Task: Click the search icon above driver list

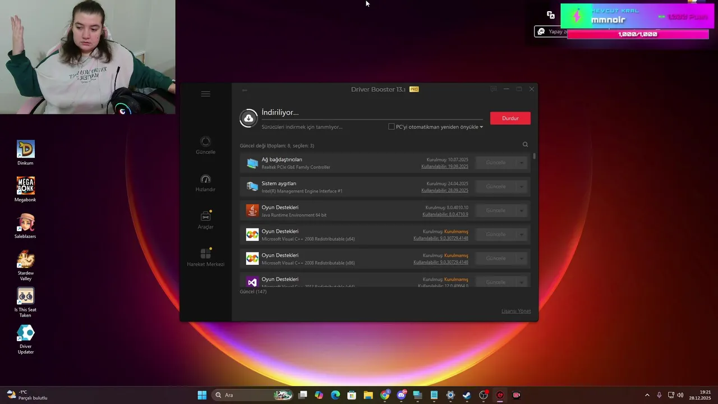Action: 525,145
